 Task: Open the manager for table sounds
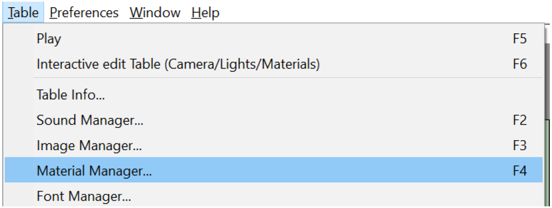(x=274, y=120)
